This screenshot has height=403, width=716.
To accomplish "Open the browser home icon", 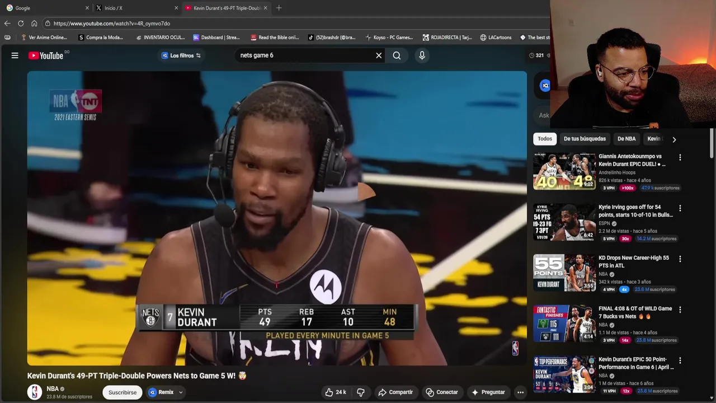I will 34,24.
